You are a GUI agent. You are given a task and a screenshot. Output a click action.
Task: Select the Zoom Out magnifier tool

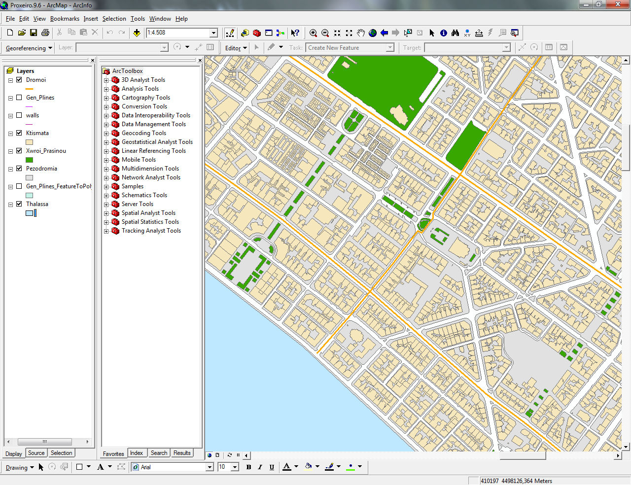[x=325, y=33]
